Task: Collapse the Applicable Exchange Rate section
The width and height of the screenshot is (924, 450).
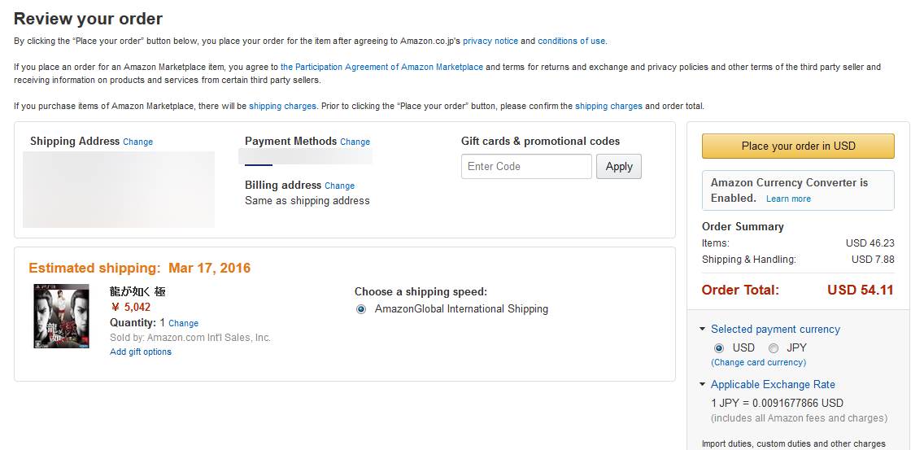Action: pos(703,385)
